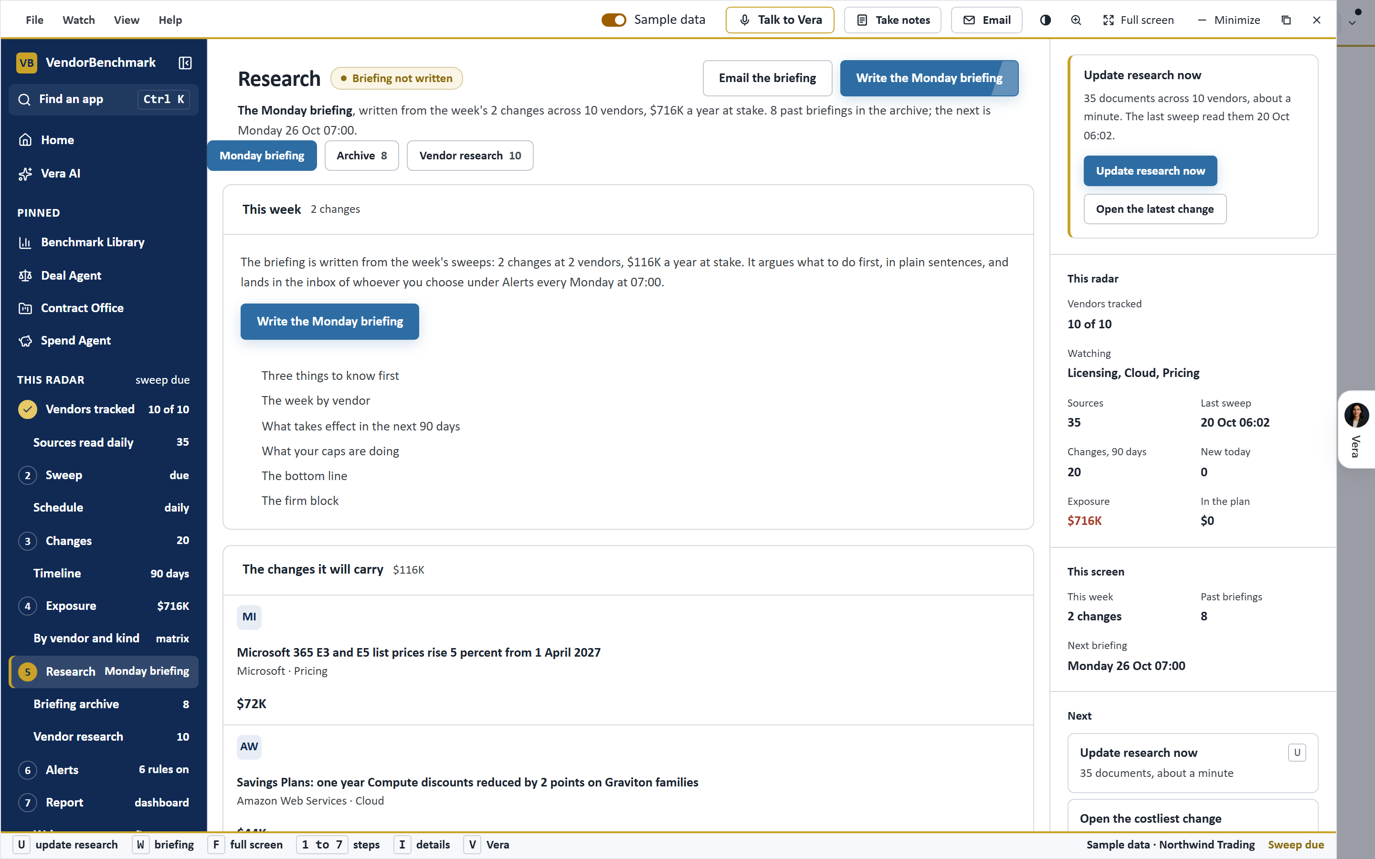Click the Benchmark Library chart icon
This screenshot has height=859, width=1375.
[25, 242]
